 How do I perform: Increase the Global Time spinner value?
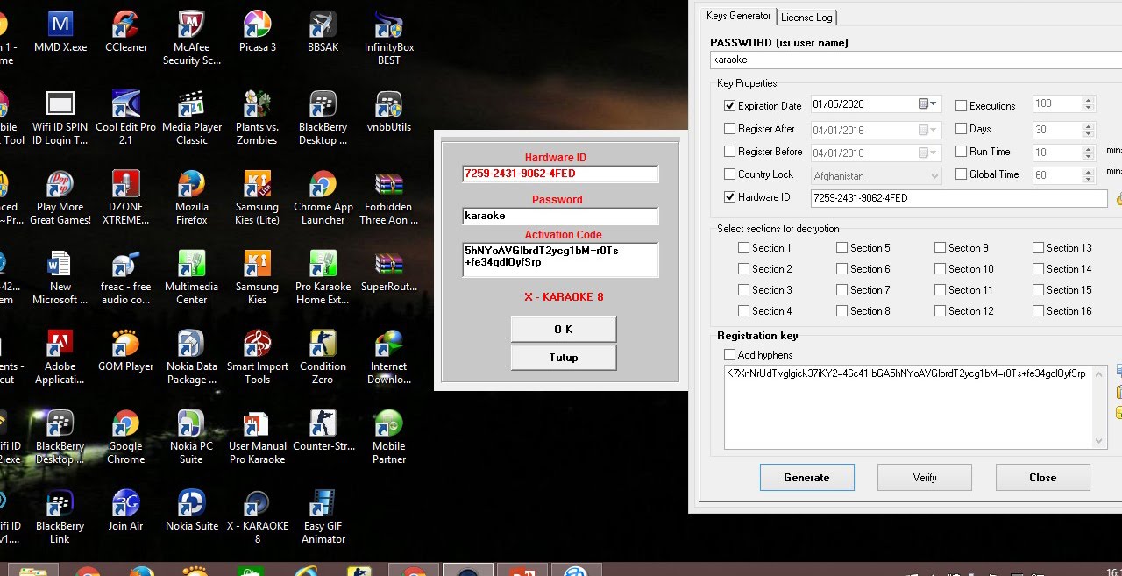pos(1089,172)
